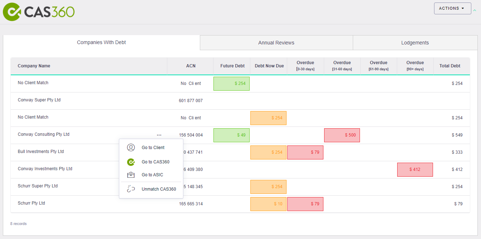Click Schurr Pty Ltd's red $ 79 overdue cell
The width and height of the screenshot is (481, 239).
click(x=305, y=204)
